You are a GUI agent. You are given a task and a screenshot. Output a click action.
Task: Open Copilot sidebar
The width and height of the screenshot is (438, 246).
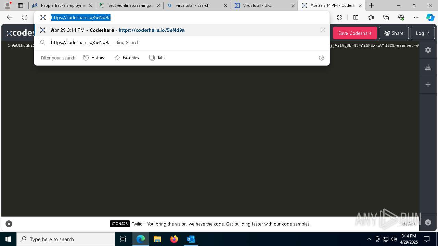coord(430,17)
